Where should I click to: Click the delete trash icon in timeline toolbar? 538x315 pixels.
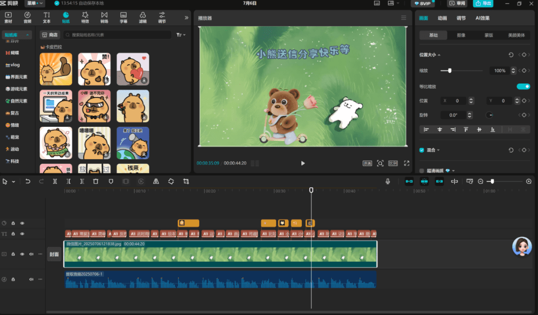pyautogui.click(x=96, y=181)
